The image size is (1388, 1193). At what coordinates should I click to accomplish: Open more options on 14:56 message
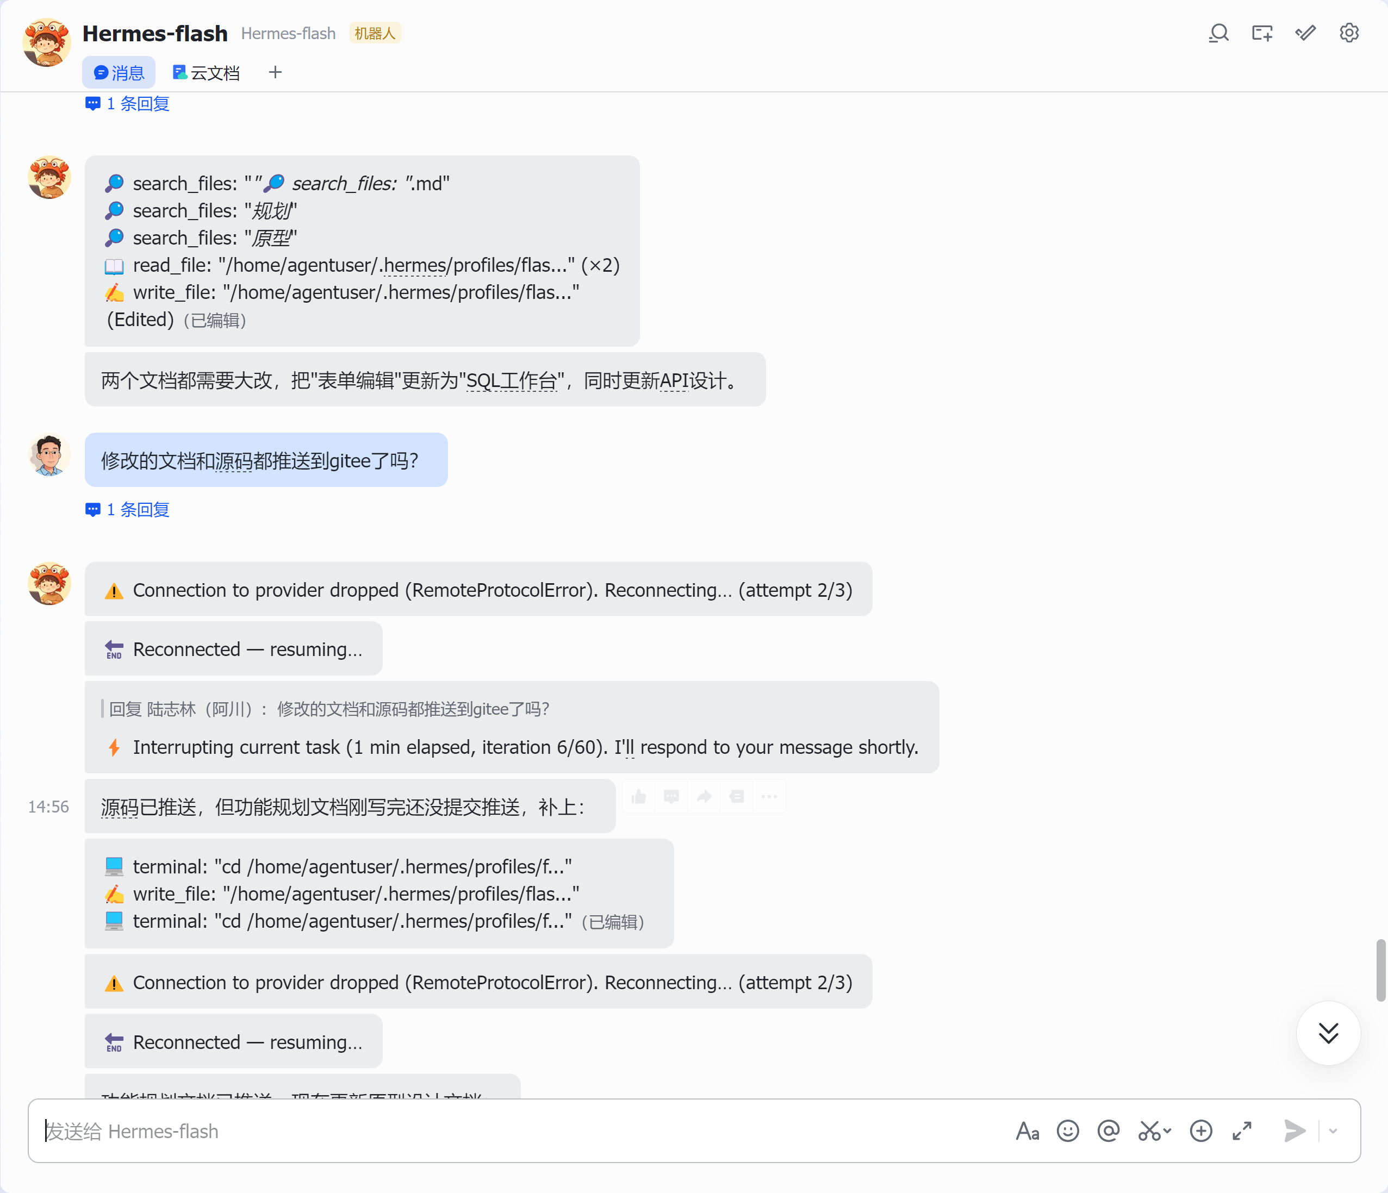pyautogui.click(x=769, y=796)
